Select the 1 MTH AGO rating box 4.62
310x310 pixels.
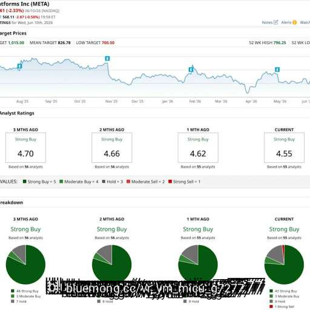tap(198, 148)
